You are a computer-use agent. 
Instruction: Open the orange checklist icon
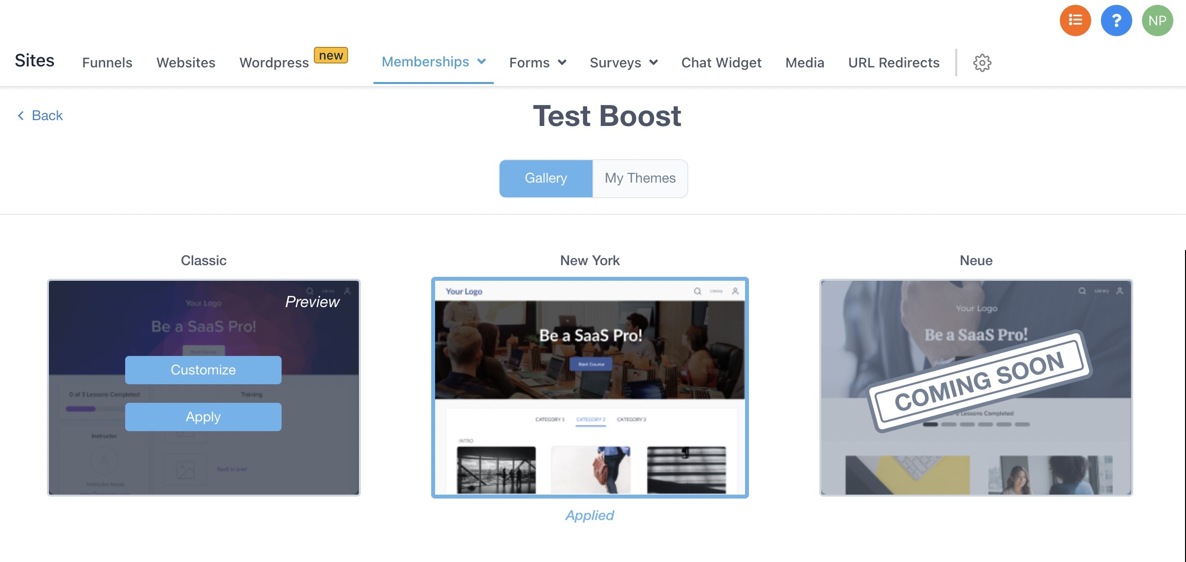tap(1075, 21)
